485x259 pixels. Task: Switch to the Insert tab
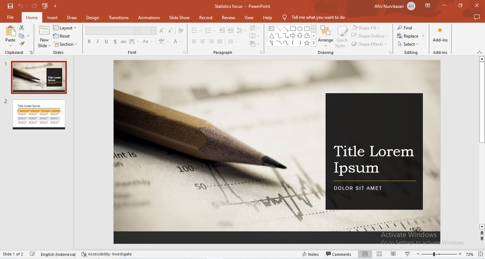click(x=52, y=18)
